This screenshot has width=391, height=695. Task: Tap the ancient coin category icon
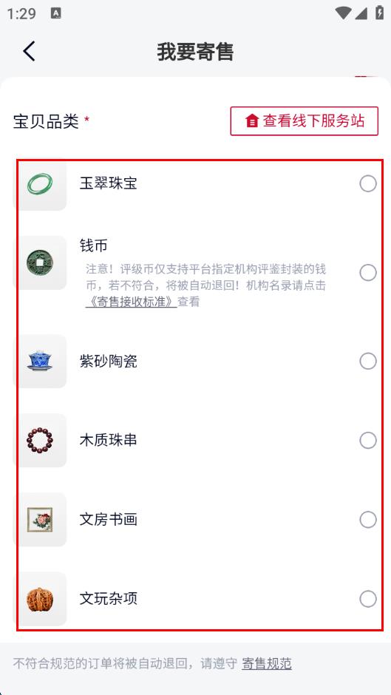(40, 262)
